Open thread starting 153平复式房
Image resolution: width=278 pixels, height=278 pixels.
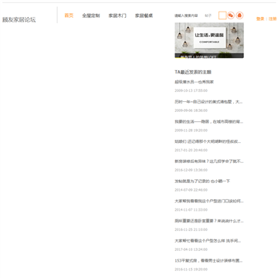[208, 260]
